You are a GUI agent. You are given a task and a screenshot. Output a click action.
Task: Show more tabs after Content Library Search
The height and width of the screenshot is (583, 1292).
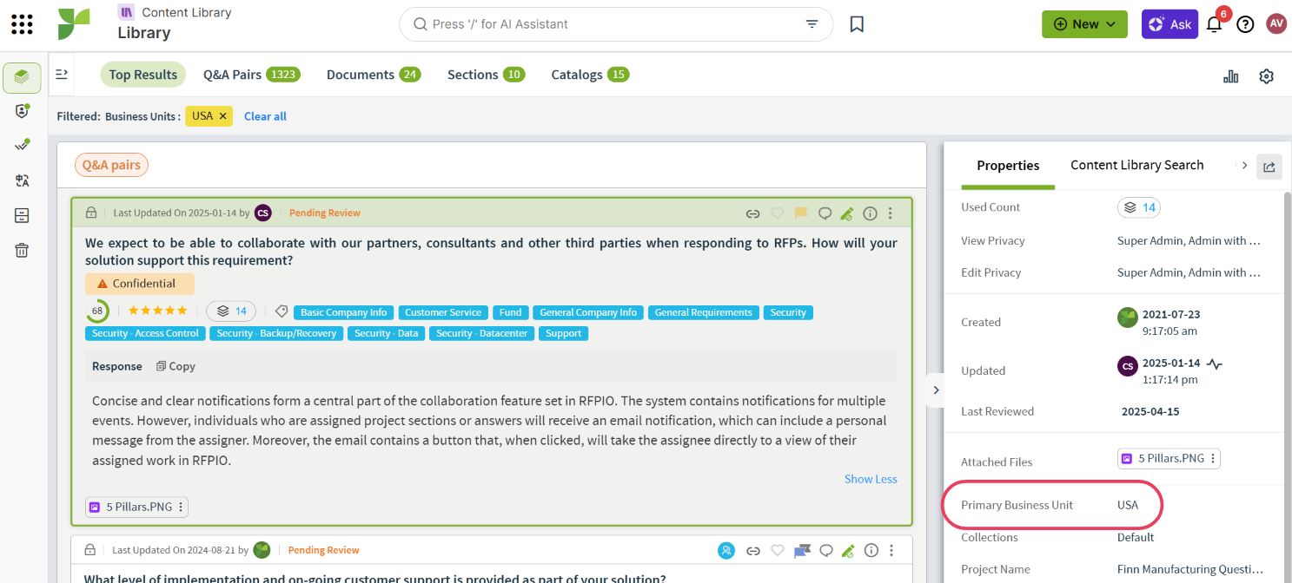(x=1245, y=165)
